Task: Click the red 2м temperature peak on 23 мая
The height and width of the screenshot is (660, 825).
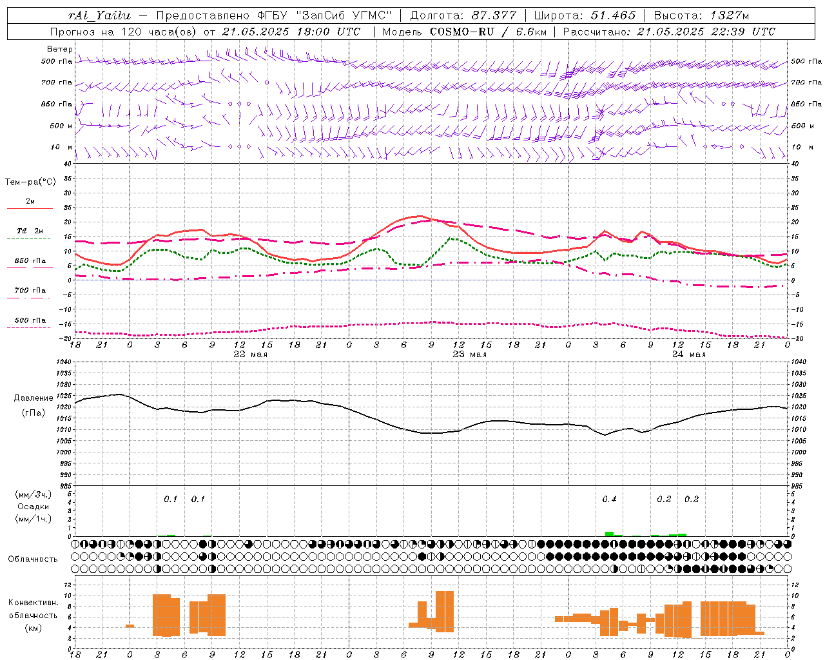Action: click(420, 216)
